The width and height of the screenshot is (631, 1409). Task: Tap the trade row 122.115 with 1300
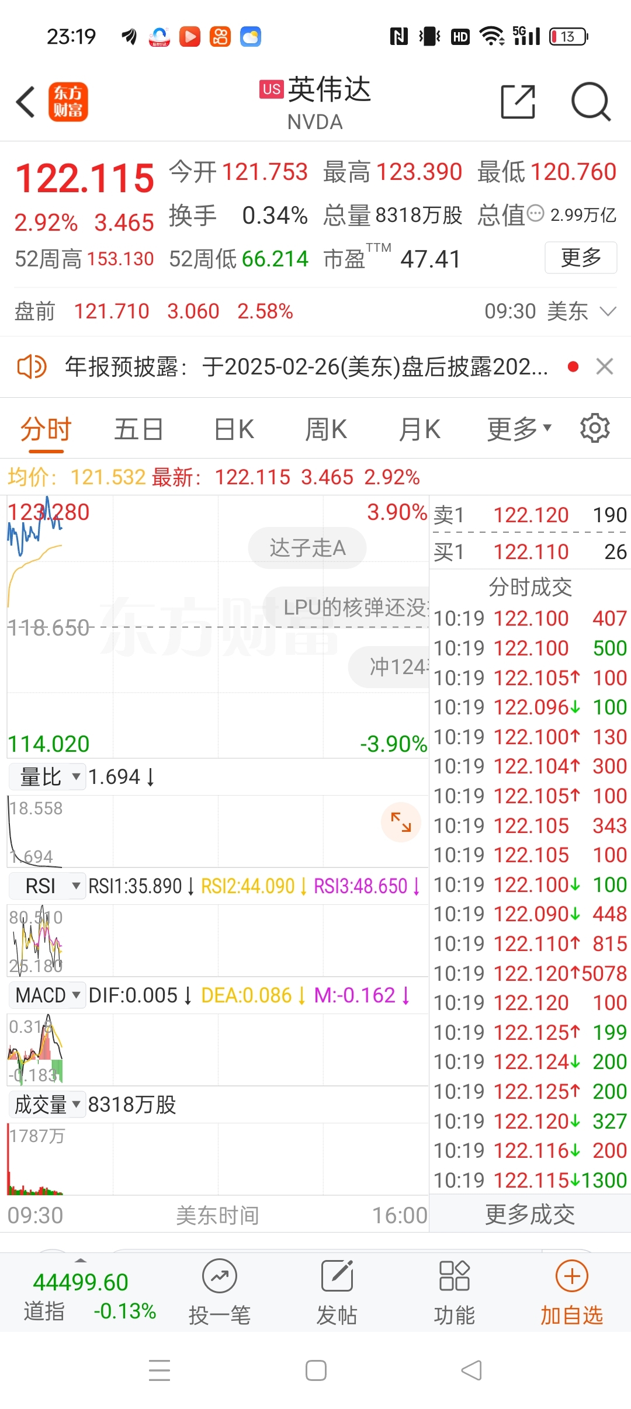pyautogui.click(x=530, y=1180)
